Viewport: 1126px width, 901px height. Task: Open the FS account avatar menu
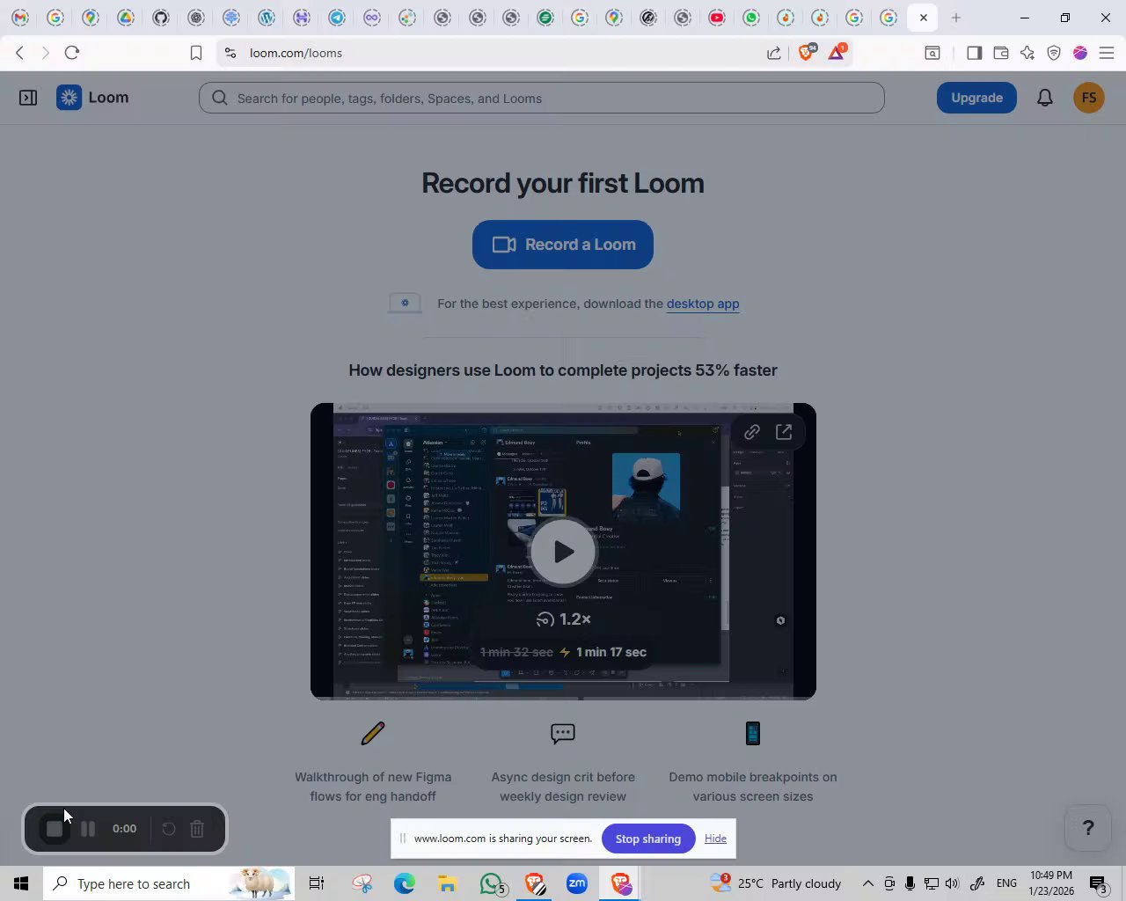[x=1089, y=98]
